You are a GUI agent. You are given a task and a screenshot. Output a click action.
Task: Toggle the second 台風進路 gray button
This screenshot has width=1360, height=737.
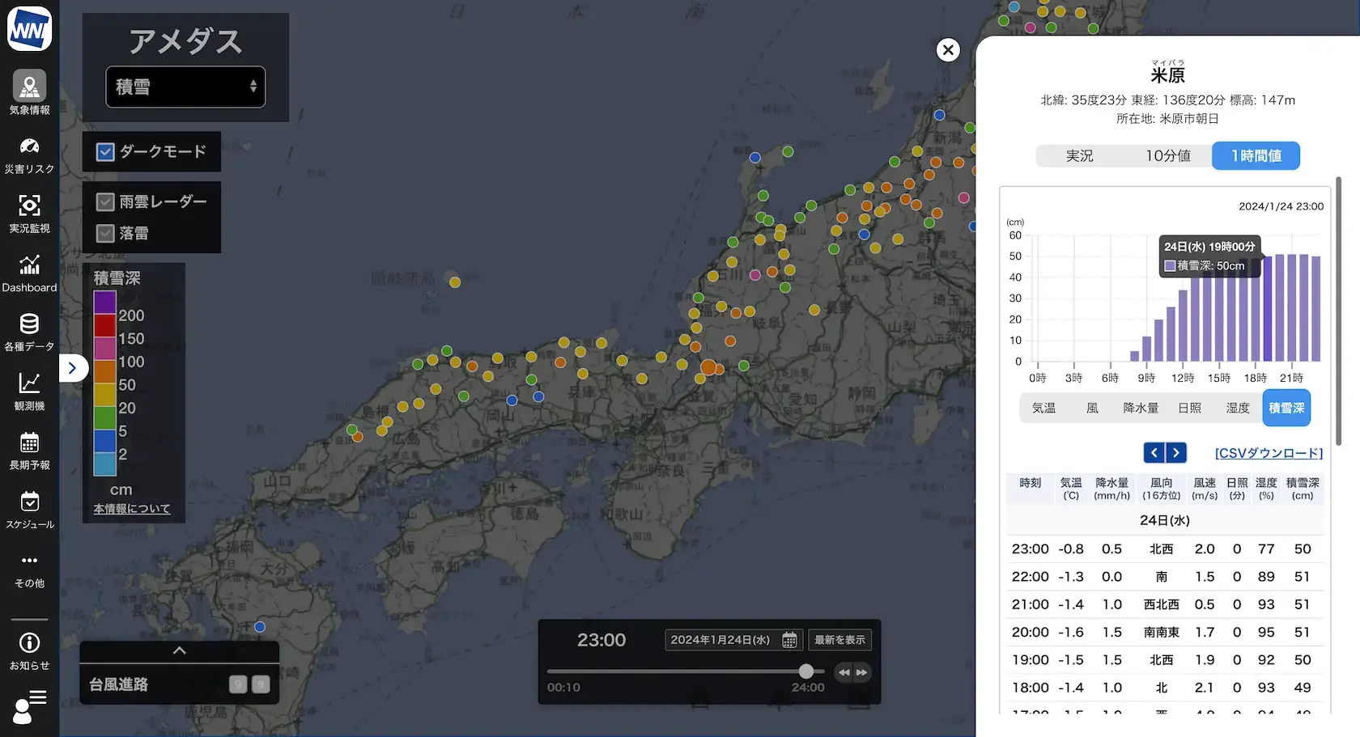click(x=261, y=684)
